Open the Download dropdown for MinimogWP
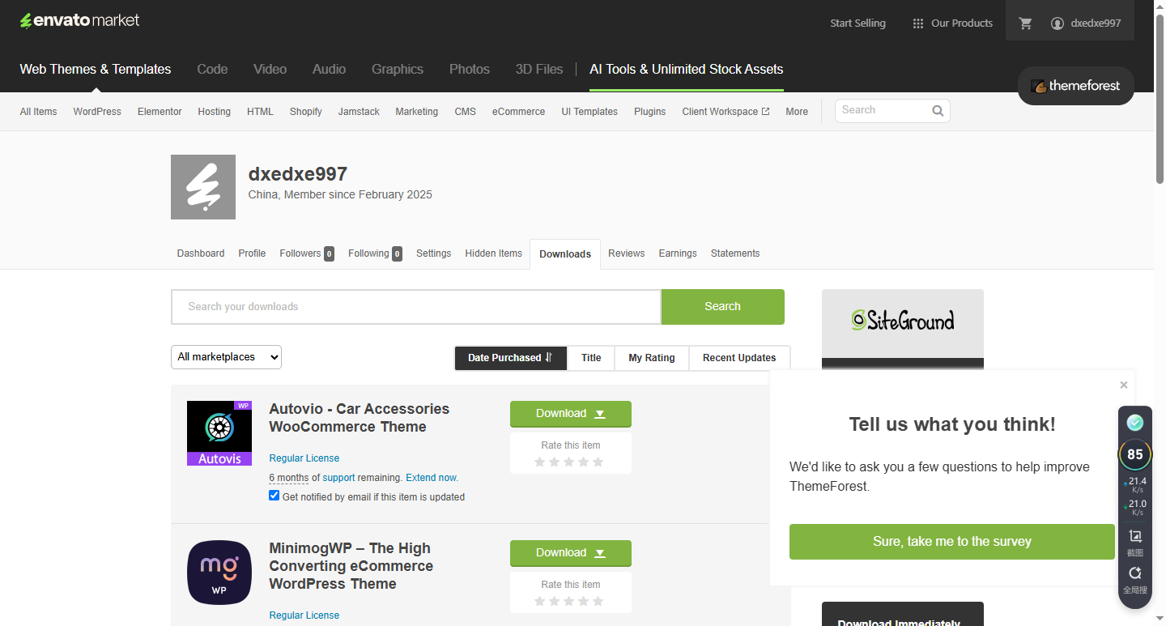This screenshot has height=626, width=1166. 571,553
